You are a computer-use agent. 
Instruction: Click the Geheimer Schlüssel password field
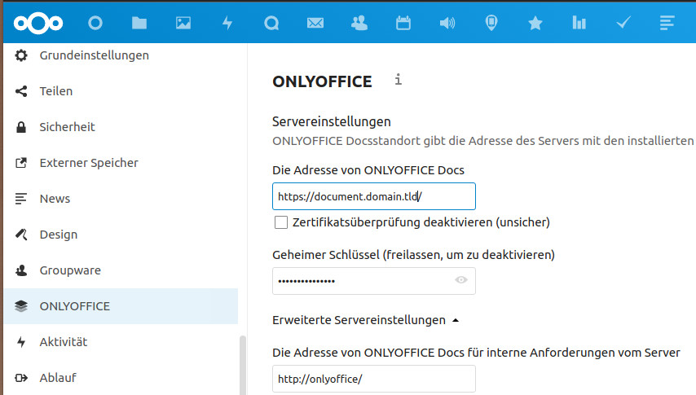click(363, 280)
